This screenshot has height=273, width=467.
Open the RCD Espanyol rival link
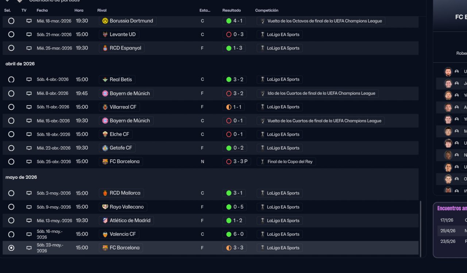tap(125, 48)
